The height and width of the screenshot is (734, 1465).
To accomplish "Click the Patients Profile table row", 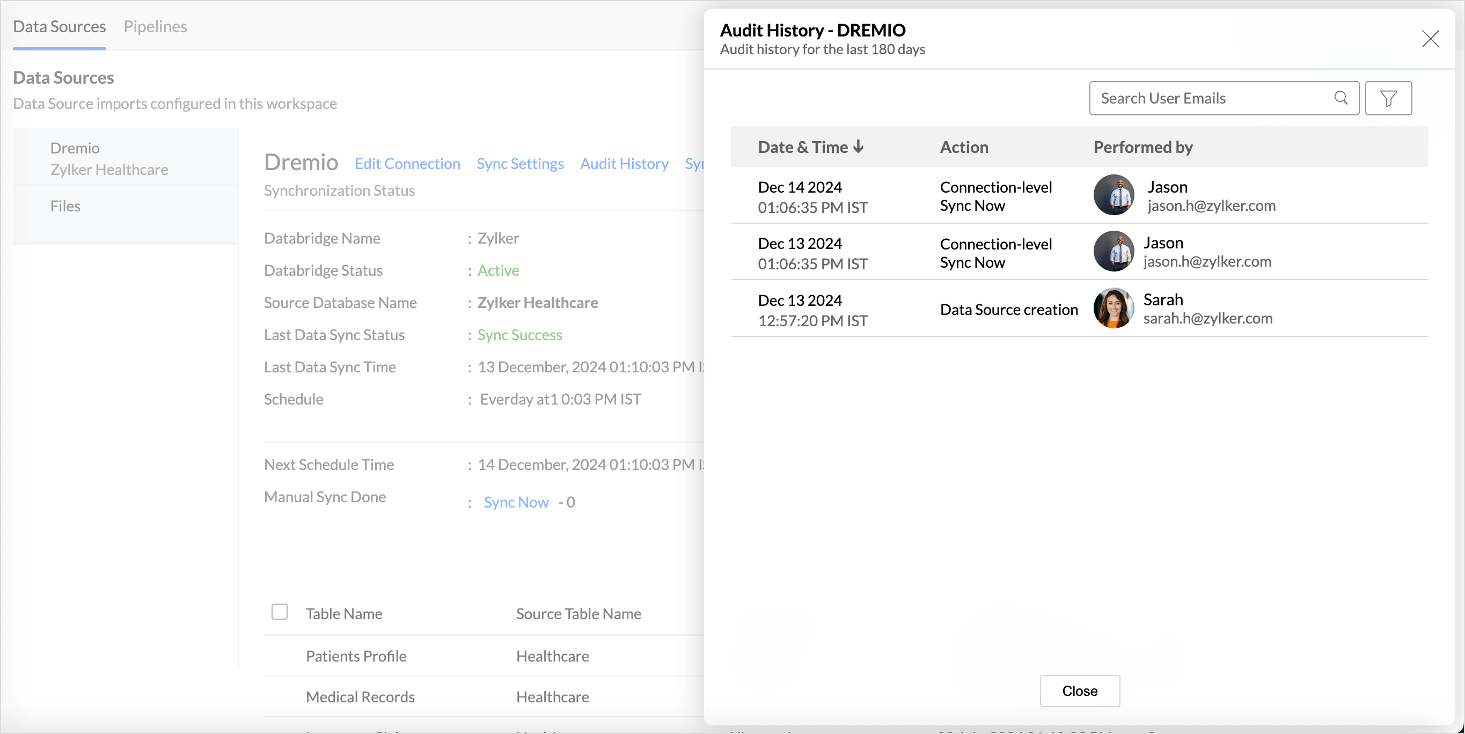I will tap(356, 656).
